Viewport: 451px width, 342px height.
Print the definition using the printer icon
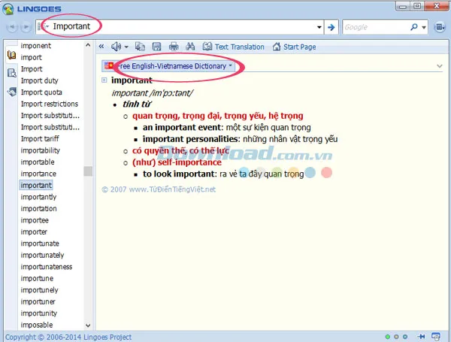tap(174, 47)
